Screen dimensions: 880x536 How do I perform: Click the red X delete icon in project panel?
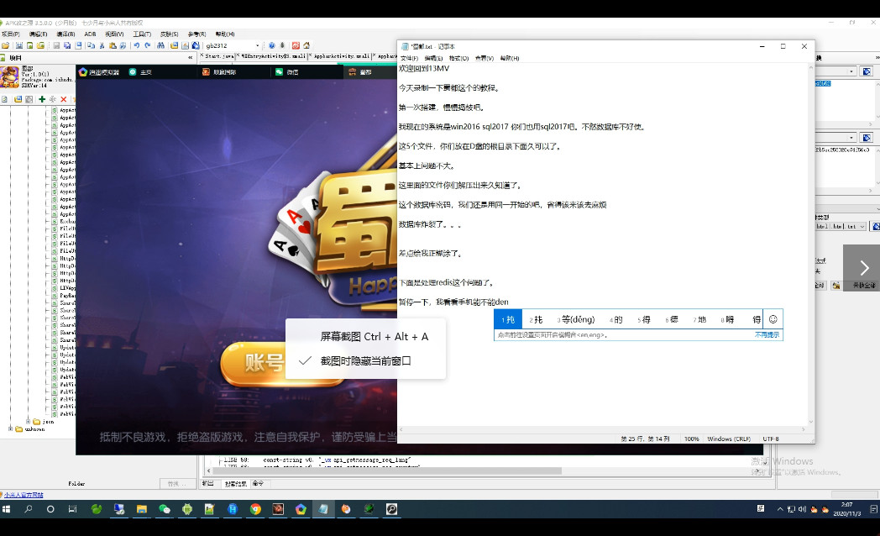64,99
